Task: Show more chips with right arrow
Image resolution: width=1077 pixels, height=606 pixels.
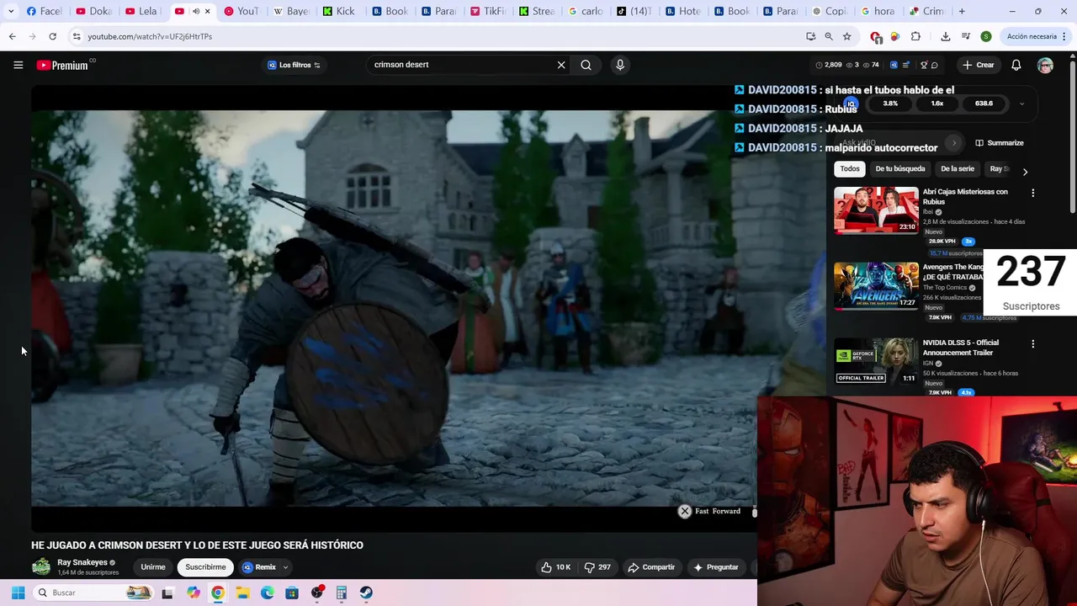Action: click(x=1025, y=172)
